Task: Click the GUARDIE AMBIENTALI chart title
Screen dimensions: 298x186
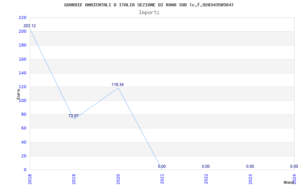Action: 149,5
